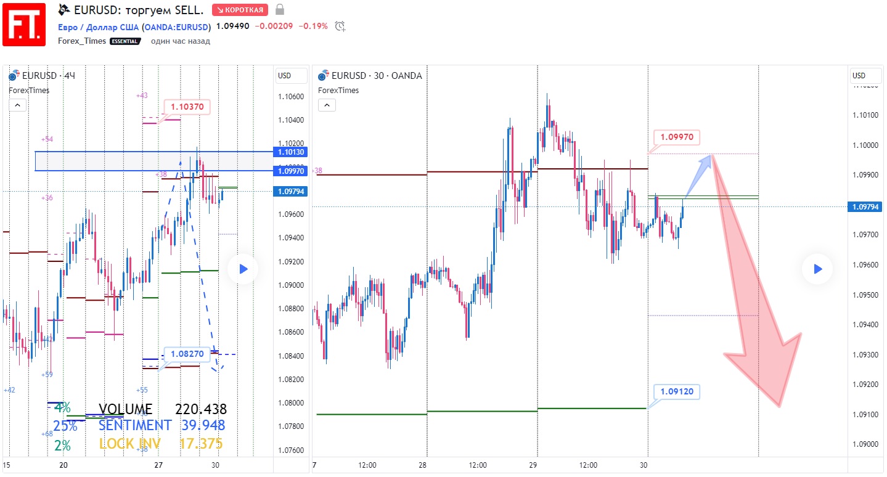
Task: Click the 28 date on the right time axis
Action: pos(423,466)
